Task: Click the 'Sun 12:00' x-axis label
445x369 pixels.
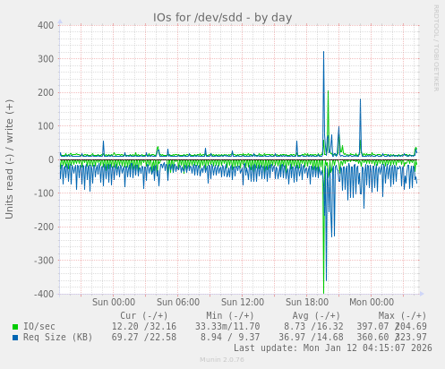Action: point(243,302)
